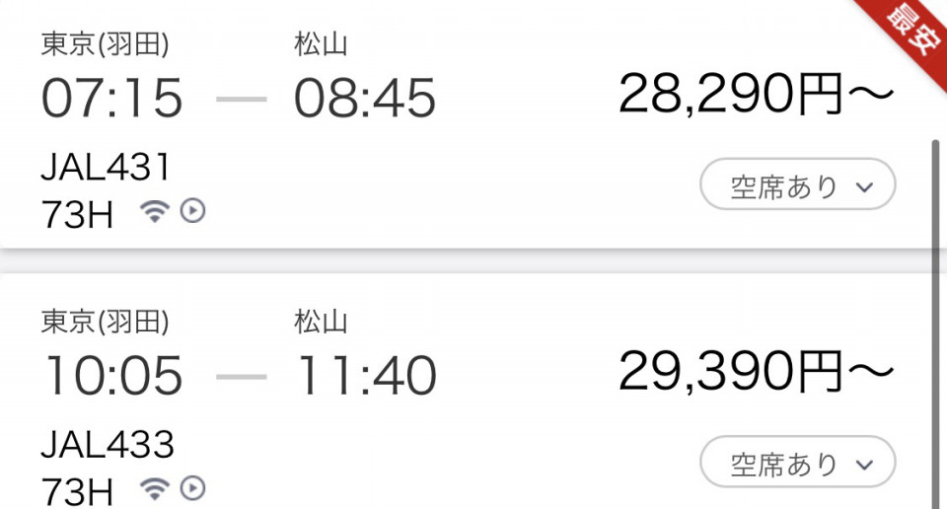Expand the 空席あり dropdown for JAL433
Viewport: 947px width, 509px height.
[797, 462]
